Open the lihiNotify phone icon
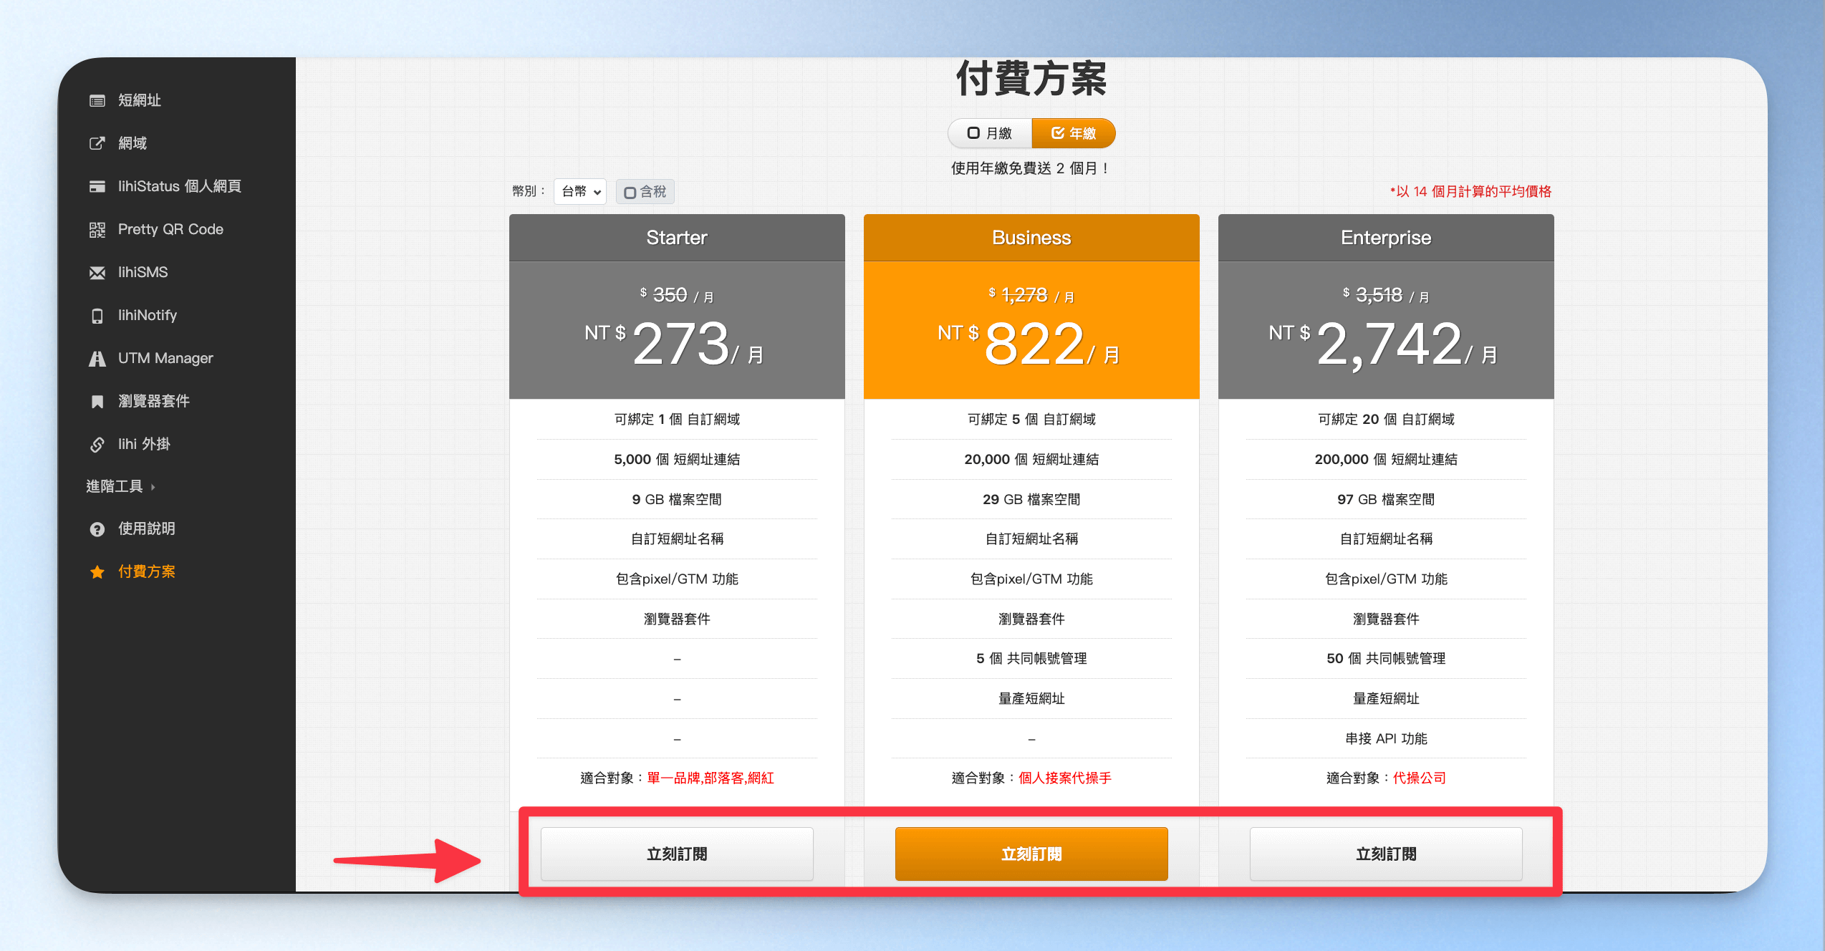The width and height of the screenshot is (1825, 951). [97, 316]
